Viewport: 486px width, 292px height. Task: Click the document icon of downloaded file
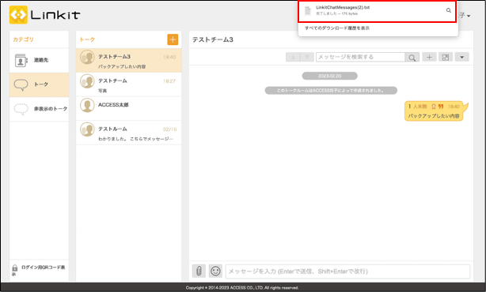point(307,11)
